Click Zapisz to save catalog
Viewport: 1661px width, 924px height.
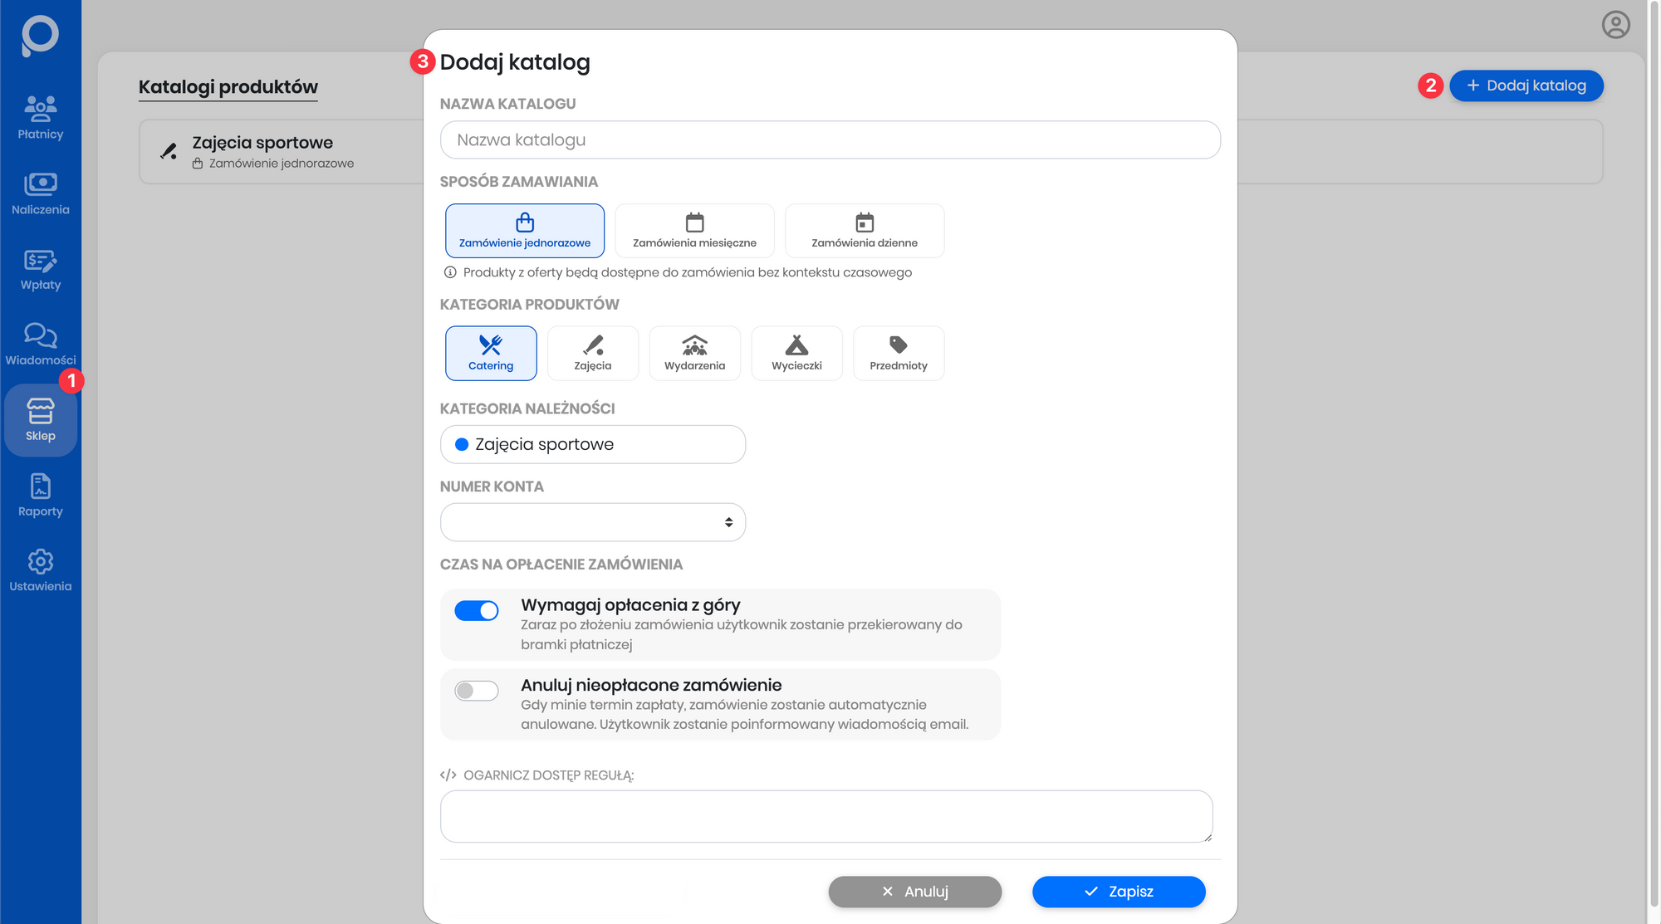(x=1118, y=891)
